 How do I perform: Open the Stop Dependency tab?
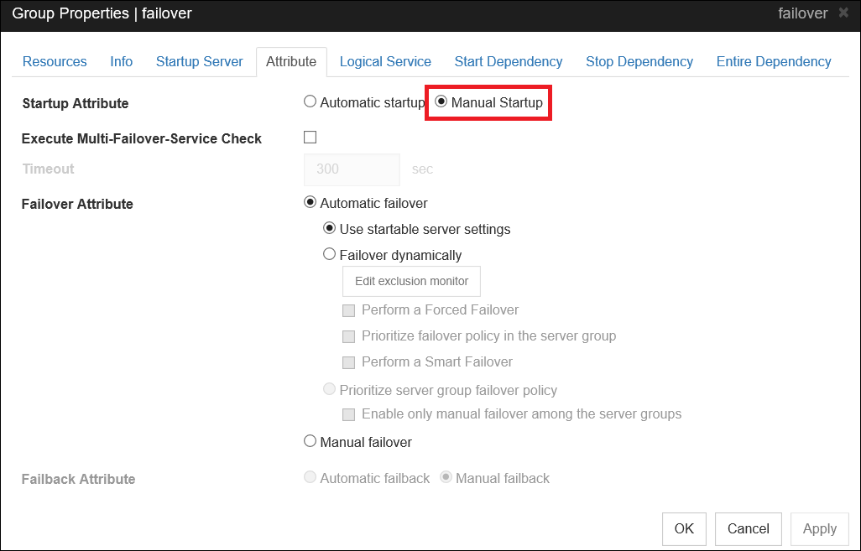tap(639, 61)
